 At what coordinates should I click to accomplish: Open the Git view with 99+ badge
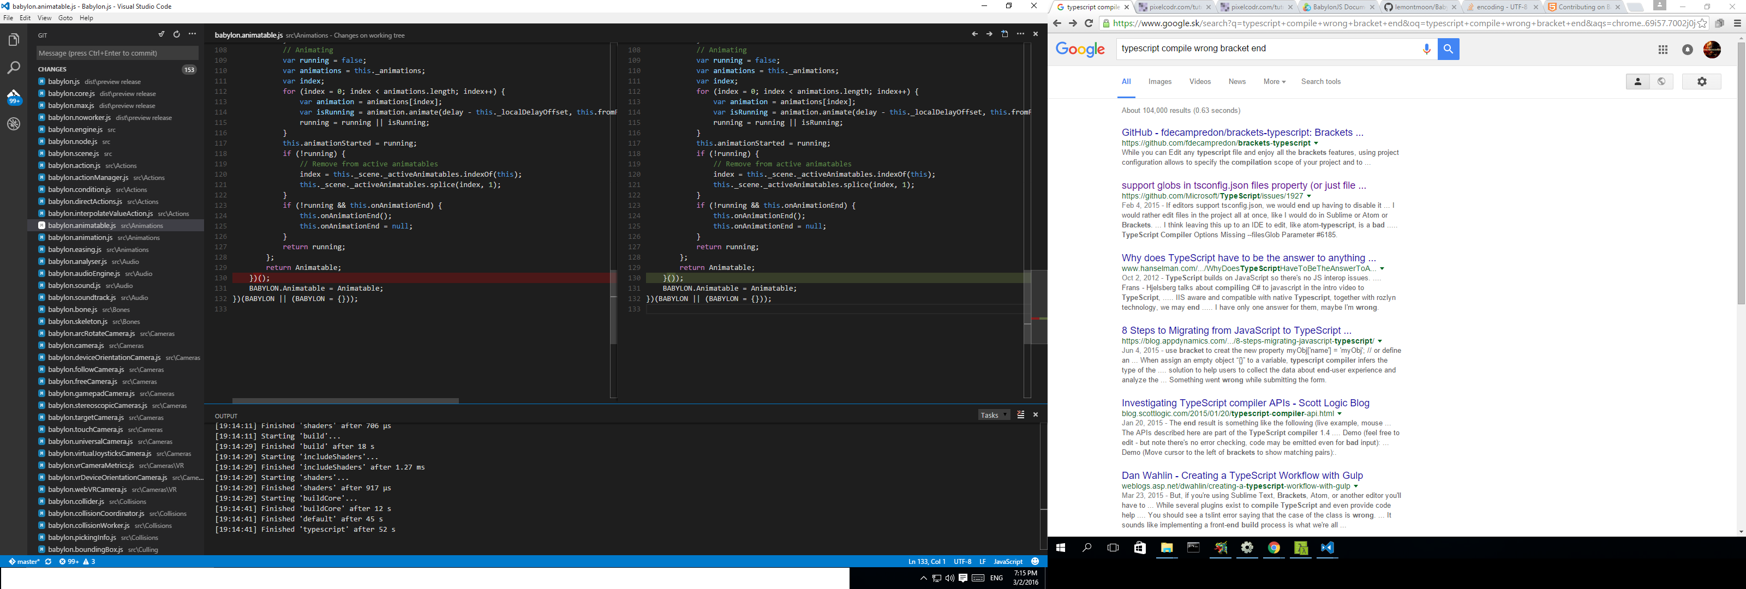14,97
